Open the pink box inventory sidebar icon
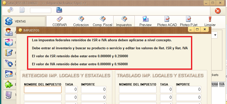The height and width of the screenshot is (104, 227). [9, 42]
